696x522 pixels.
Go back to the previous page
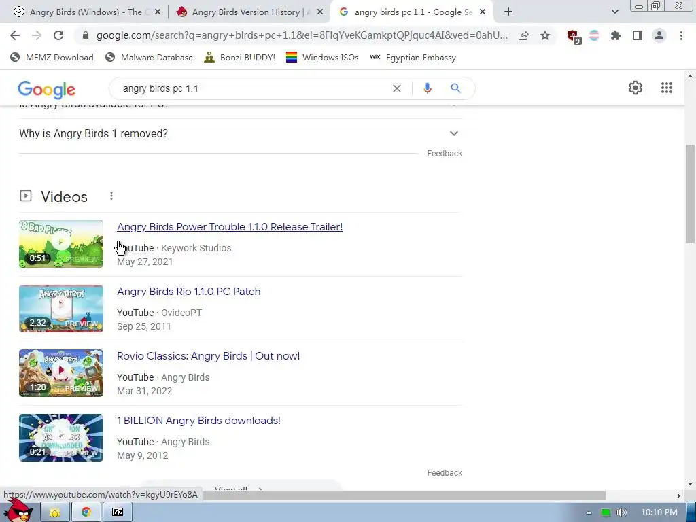[x=15, y=35]
